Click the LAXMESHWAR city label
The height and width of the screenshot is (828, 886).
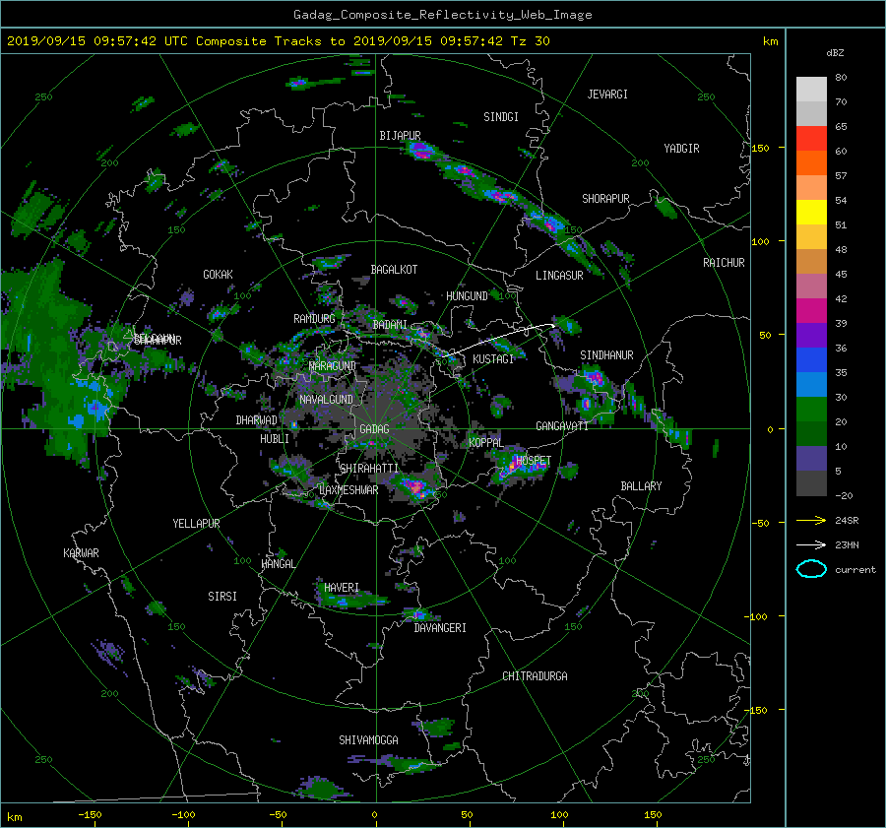click(x=348, y=490)
